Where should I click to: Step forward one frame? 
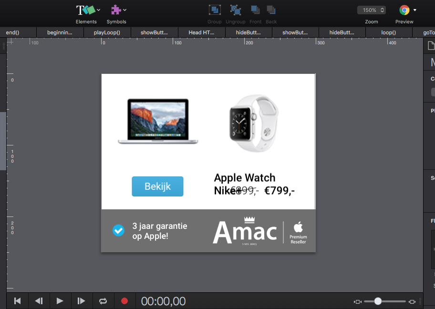click(81, 301)
